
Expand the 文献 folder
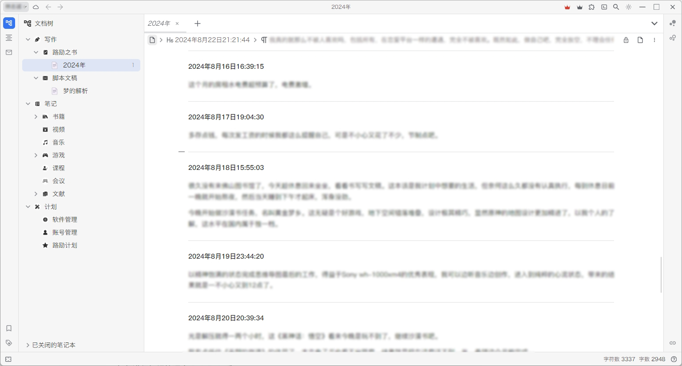[x=36, y=194]
